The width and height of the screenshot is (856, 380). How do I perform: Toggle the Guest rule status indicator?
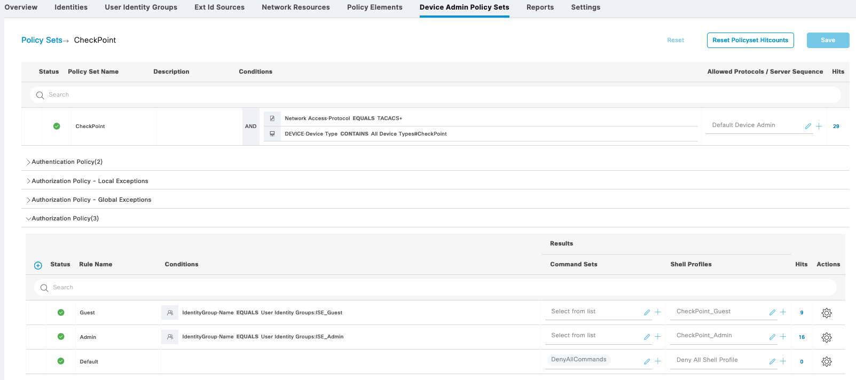pos(61,313)
